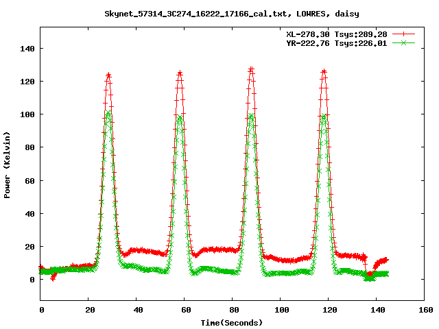Click x-axis tick label 80

[234, 310]
